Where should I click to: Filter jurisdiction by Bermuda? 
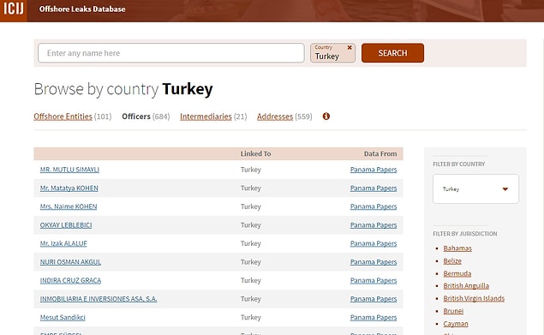pyautogui.click(x=457, y=273)
